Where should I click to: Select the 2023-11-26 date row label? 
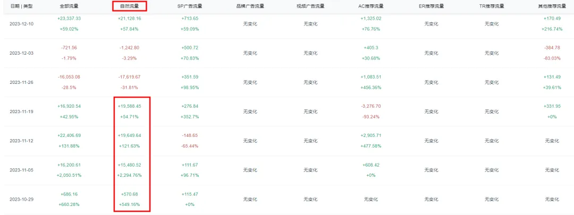click(x=22, y=82)
